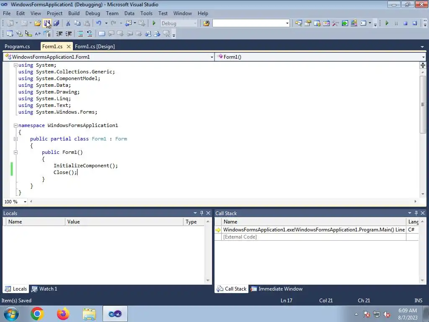Close the Form1.cs tab

(69, 47)
